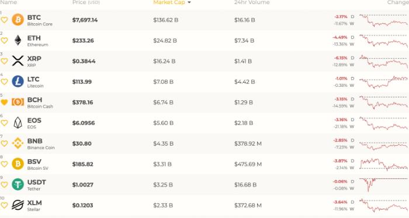Click the Binance Coin logo icon

click(18, 143)
